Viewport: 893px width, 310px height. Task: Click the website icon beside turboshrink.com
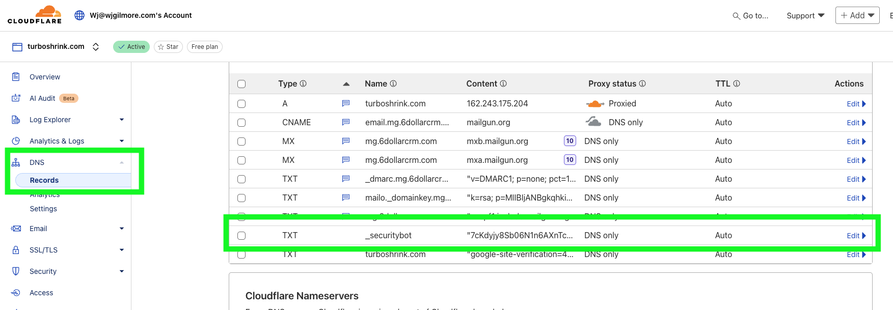[x=17, y=47]
